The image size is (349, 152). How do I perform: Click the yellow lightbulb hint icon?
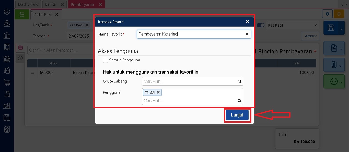tap(339, 14)
